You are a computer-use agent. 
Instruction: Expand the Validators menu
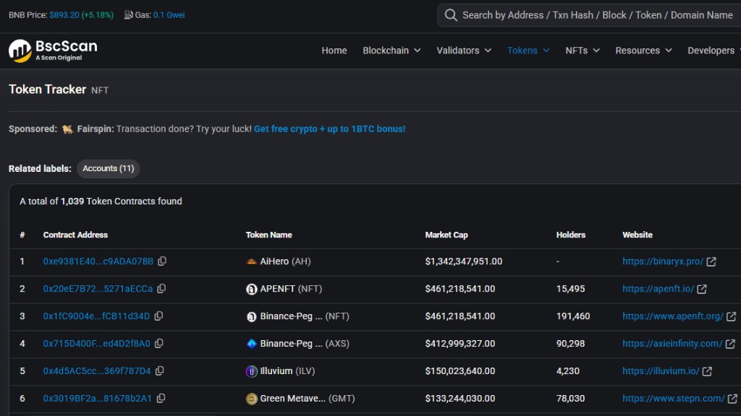tap(464, 51)
